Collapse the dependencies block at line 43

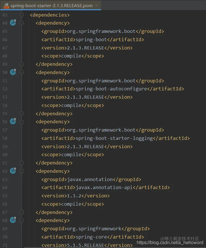point(22,15)
